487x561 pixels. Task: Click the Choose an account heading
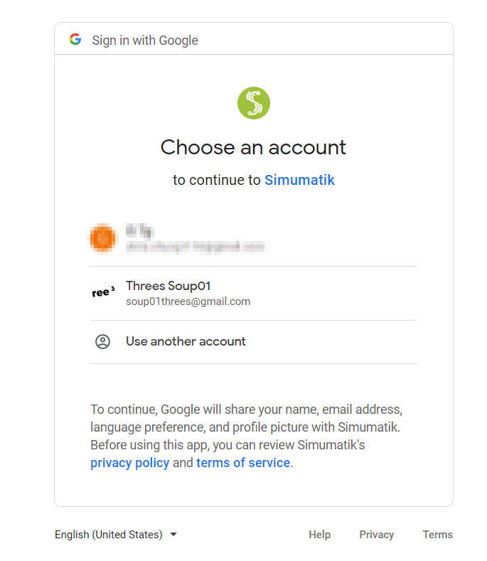[253, 147]
